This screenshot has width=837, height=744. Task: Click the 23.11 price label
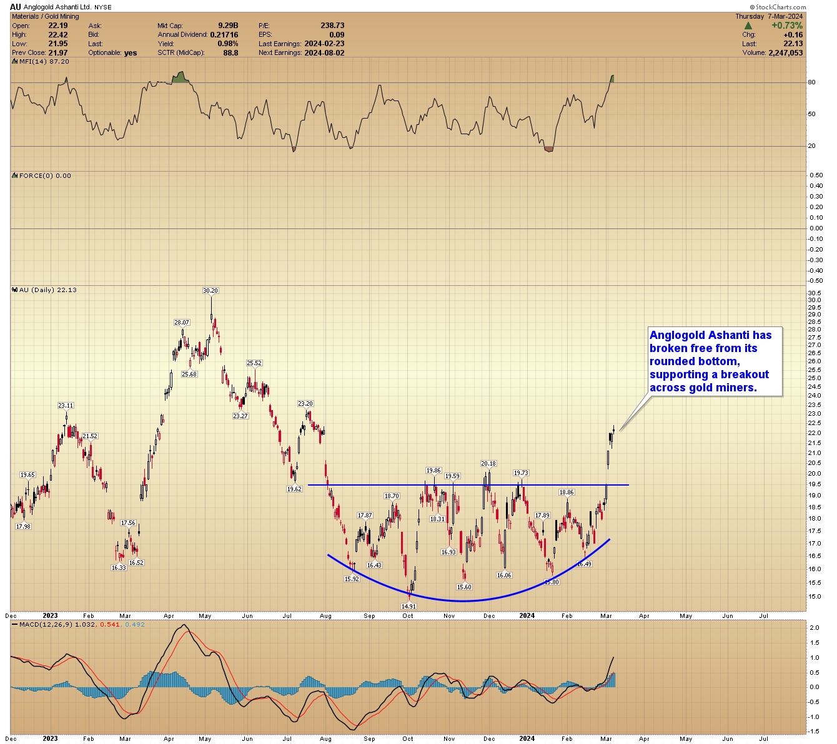[x=66, y=405]
